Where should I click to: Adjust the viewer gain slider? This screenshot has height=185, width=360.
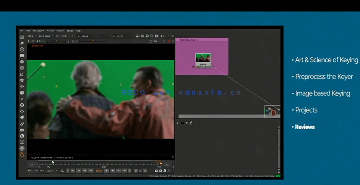click(x=57, y=41)
